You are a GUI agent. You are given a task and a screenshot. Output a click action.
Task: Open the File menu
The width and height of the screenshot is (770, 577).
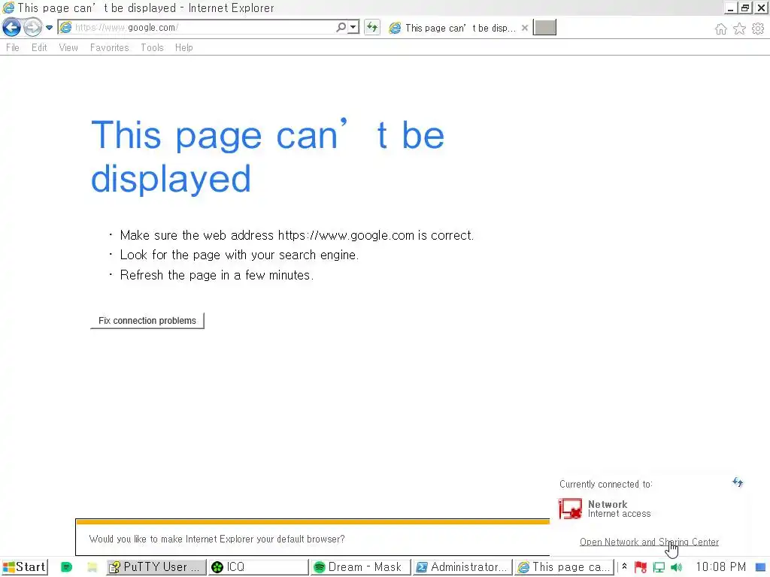point(13,47)
